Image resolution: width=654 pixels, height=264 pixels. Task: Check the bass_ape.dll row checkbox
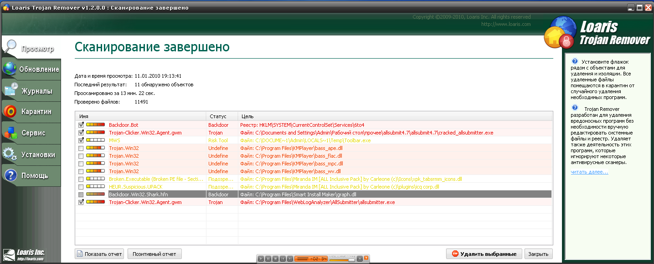(81, 148)
